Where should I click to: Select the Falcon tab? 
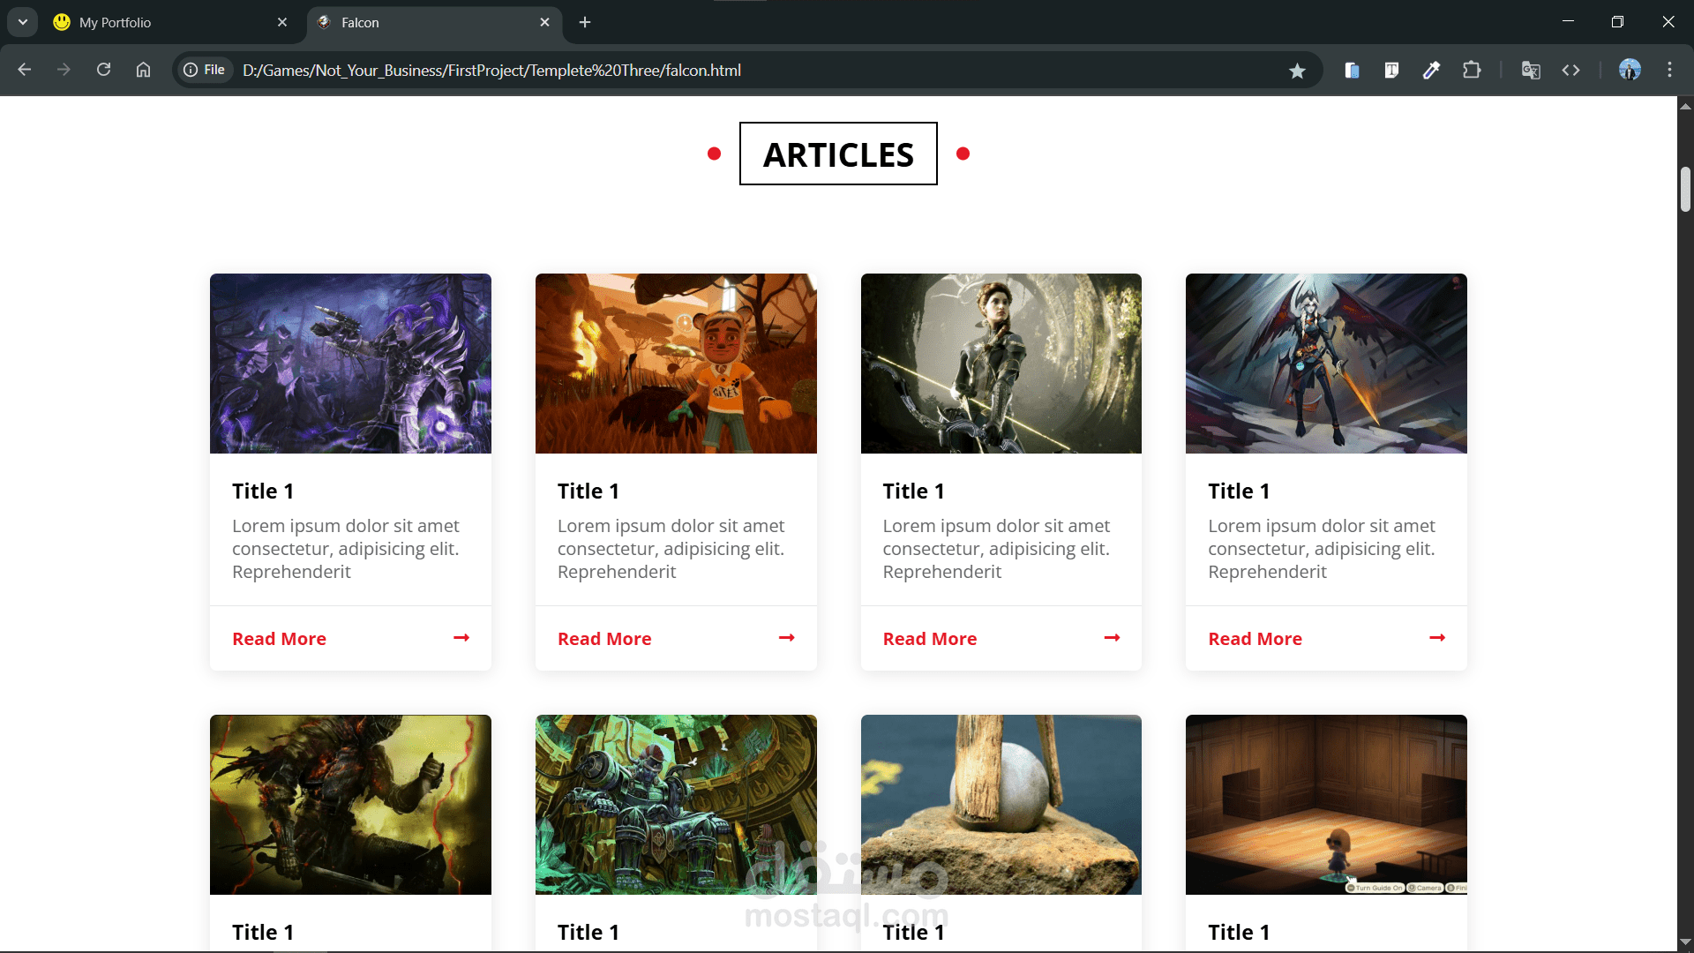(x=434, y=22)
